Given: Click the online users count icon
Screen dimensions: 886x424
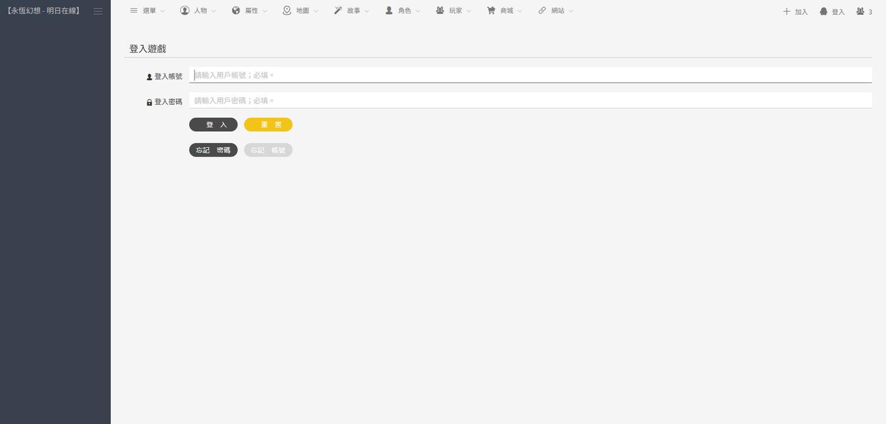Looking at the screenshot, I should (861, 11).
